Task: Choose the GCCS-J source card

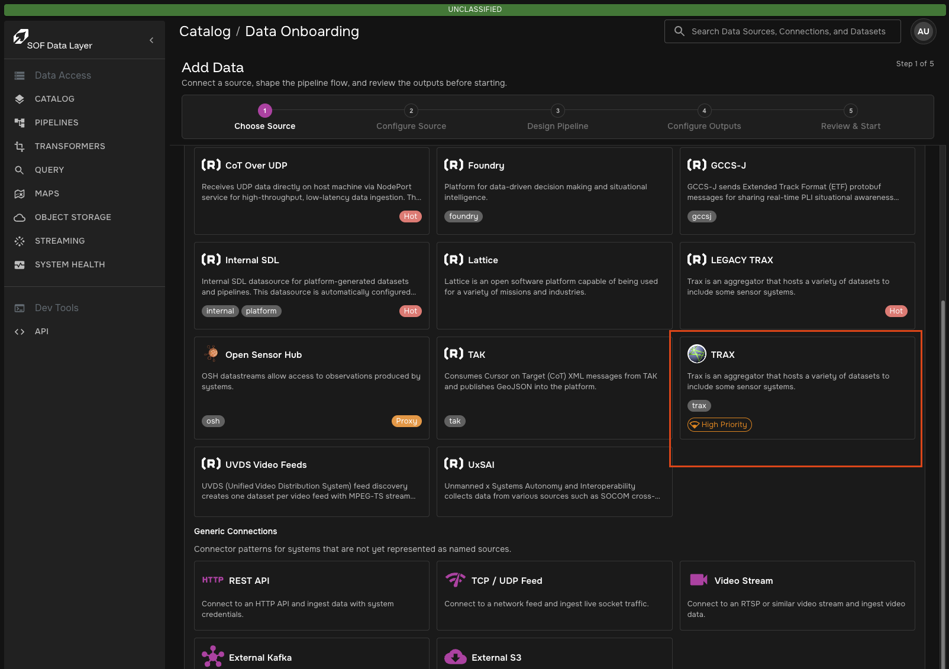Action: point(798,190)
